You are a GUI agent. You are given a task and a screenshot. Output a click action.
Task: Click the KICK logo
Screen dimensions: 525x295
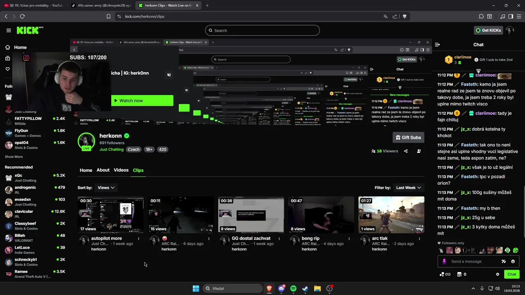pos(30,30)
